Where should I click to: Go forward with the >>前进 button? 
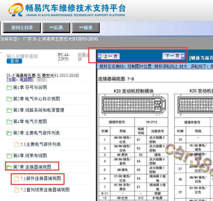86,28
